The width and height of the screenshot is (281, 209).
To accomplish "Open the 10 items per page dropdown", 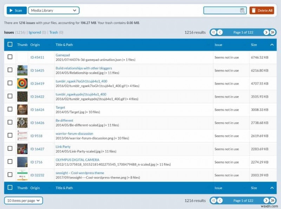I will (x=23, y=200).
